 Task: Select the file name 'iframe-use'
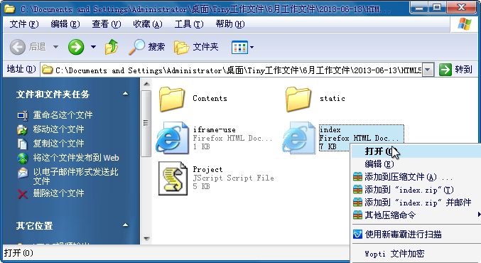[x=214, y=129]
